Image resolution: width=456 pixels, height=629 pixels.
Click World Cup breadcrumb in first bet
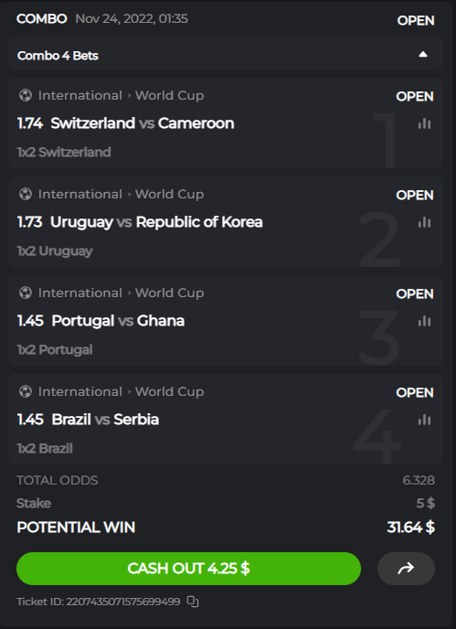(169, 95)
